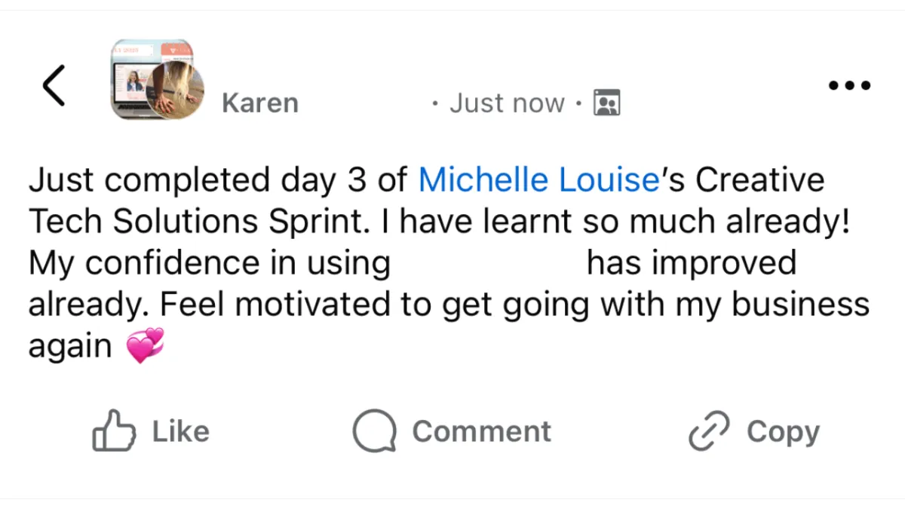Open the three-dot more options menu
This screenshot has height=509, width=905.
[849, 85]
